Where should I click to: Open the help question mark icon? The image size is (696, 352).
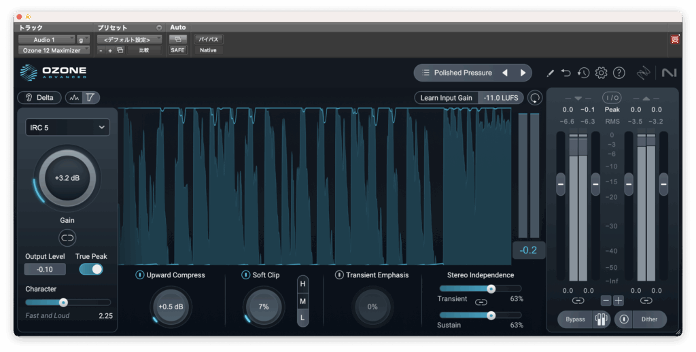619,73
